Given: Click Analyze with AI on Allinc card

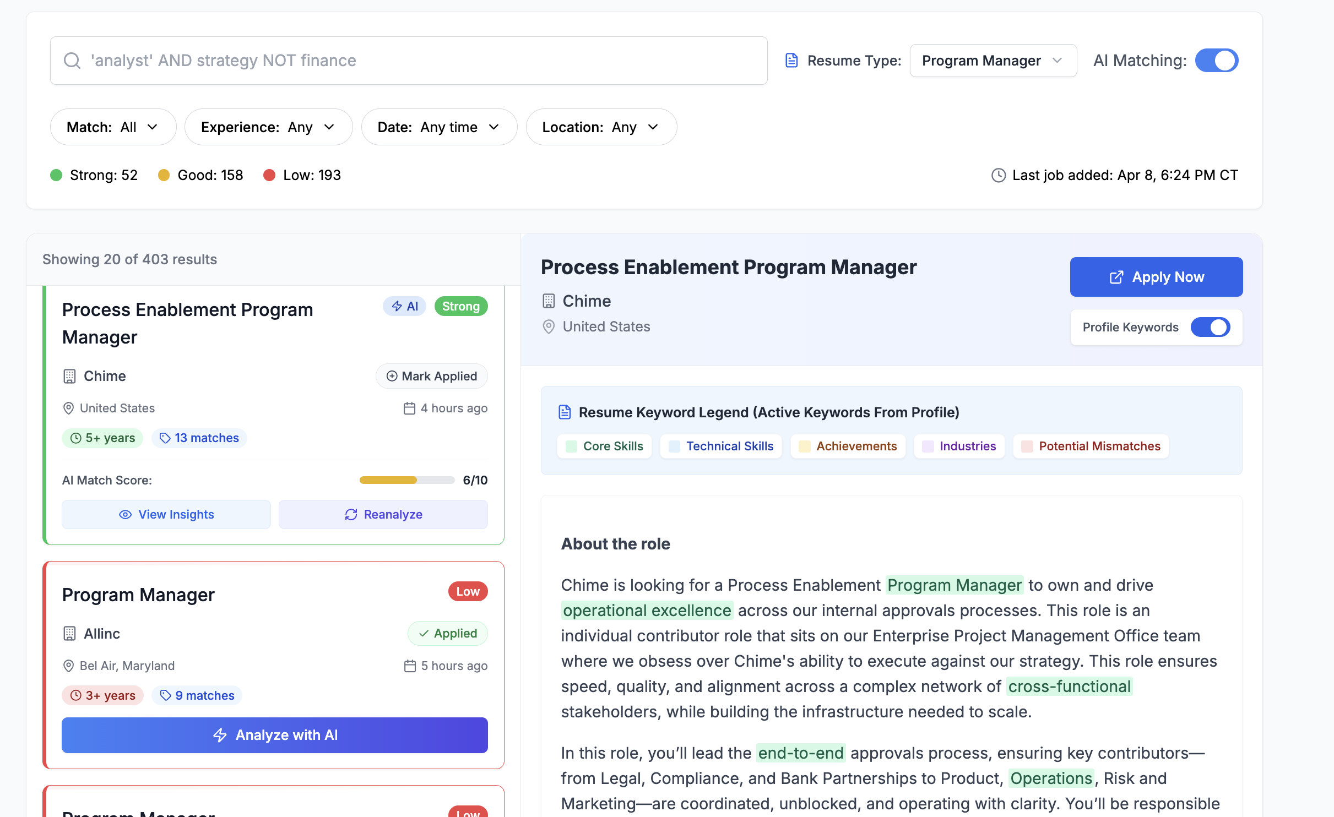Looking at the screenshot, I should pos(274,735).
